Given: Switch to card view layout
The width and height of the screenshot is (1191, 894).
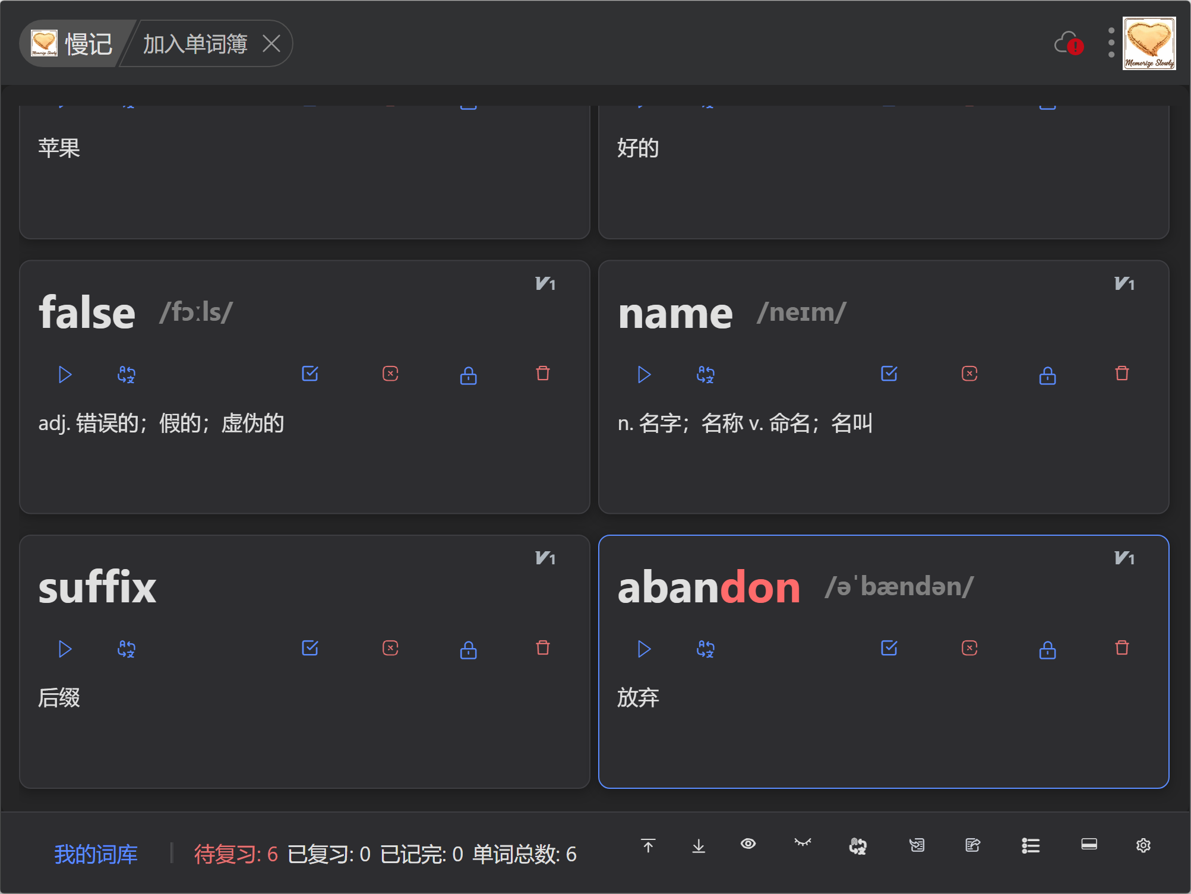Looking at the screenshot, I should point(1089,844).
